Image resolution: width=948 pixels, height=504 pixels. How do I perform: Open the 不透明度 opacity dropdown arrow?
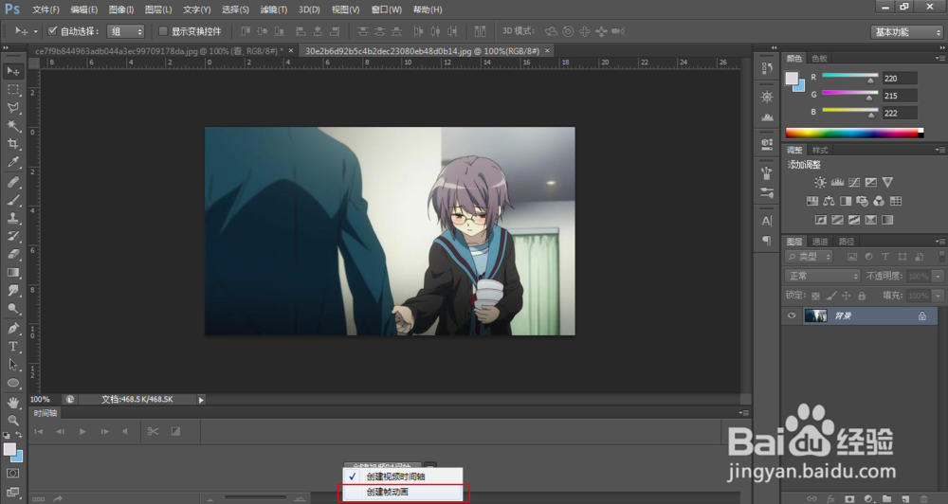coord(938,277)
